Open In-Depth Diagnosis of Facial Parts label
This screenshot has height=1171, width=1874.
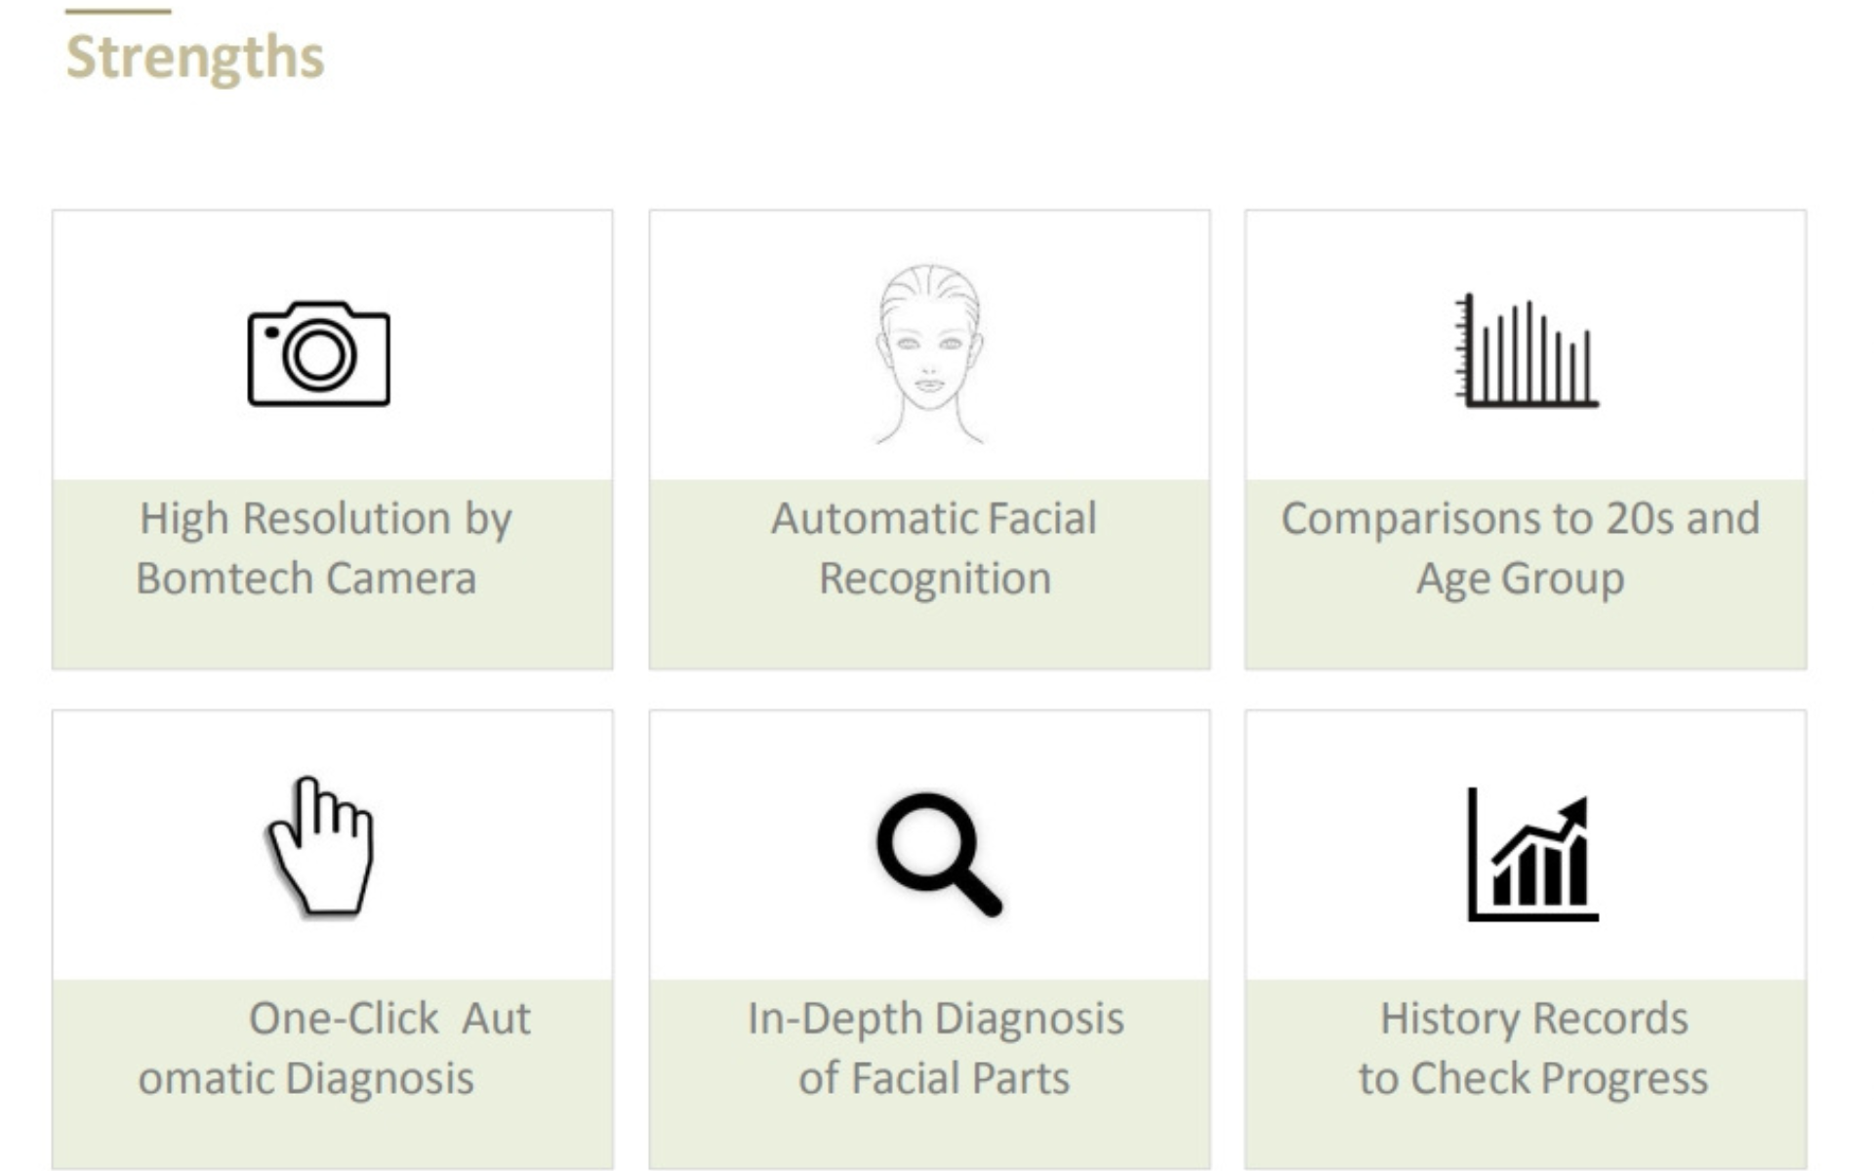click(935, 1048)
